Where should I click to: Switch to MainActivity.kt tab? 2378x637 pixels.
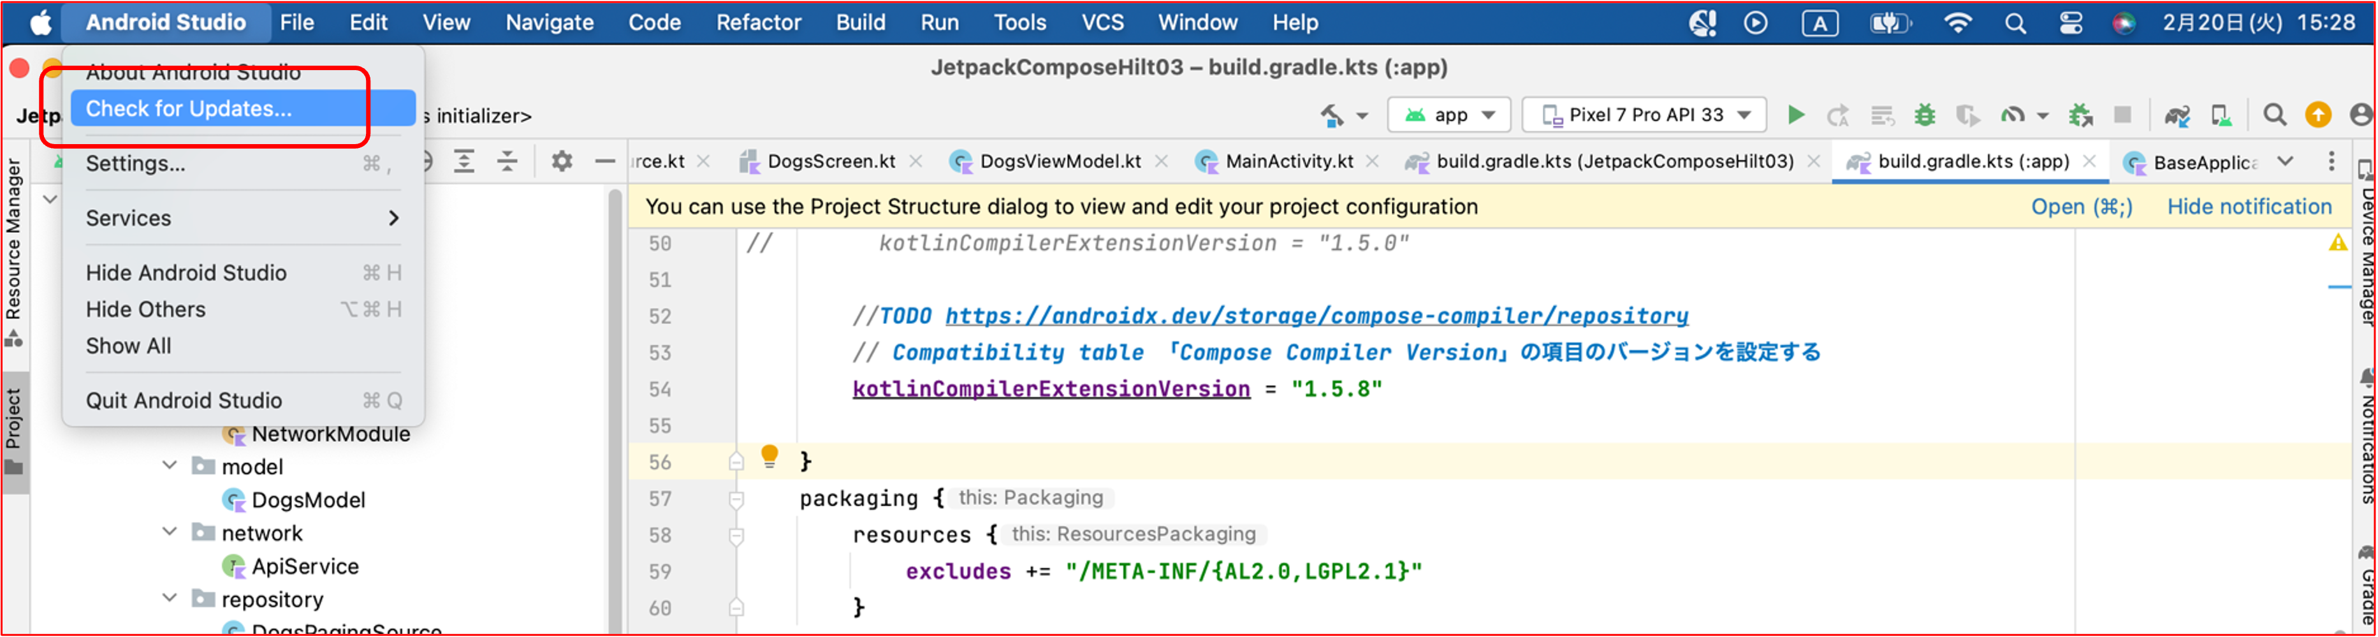pos(1288,161)
